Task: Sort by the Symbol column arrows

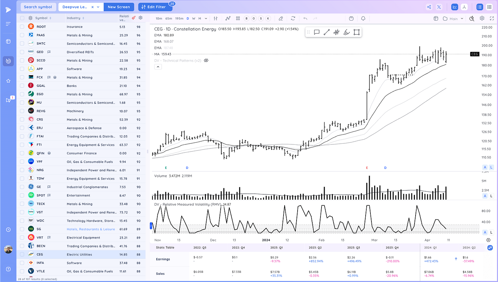Action: [x=51, y=18]
